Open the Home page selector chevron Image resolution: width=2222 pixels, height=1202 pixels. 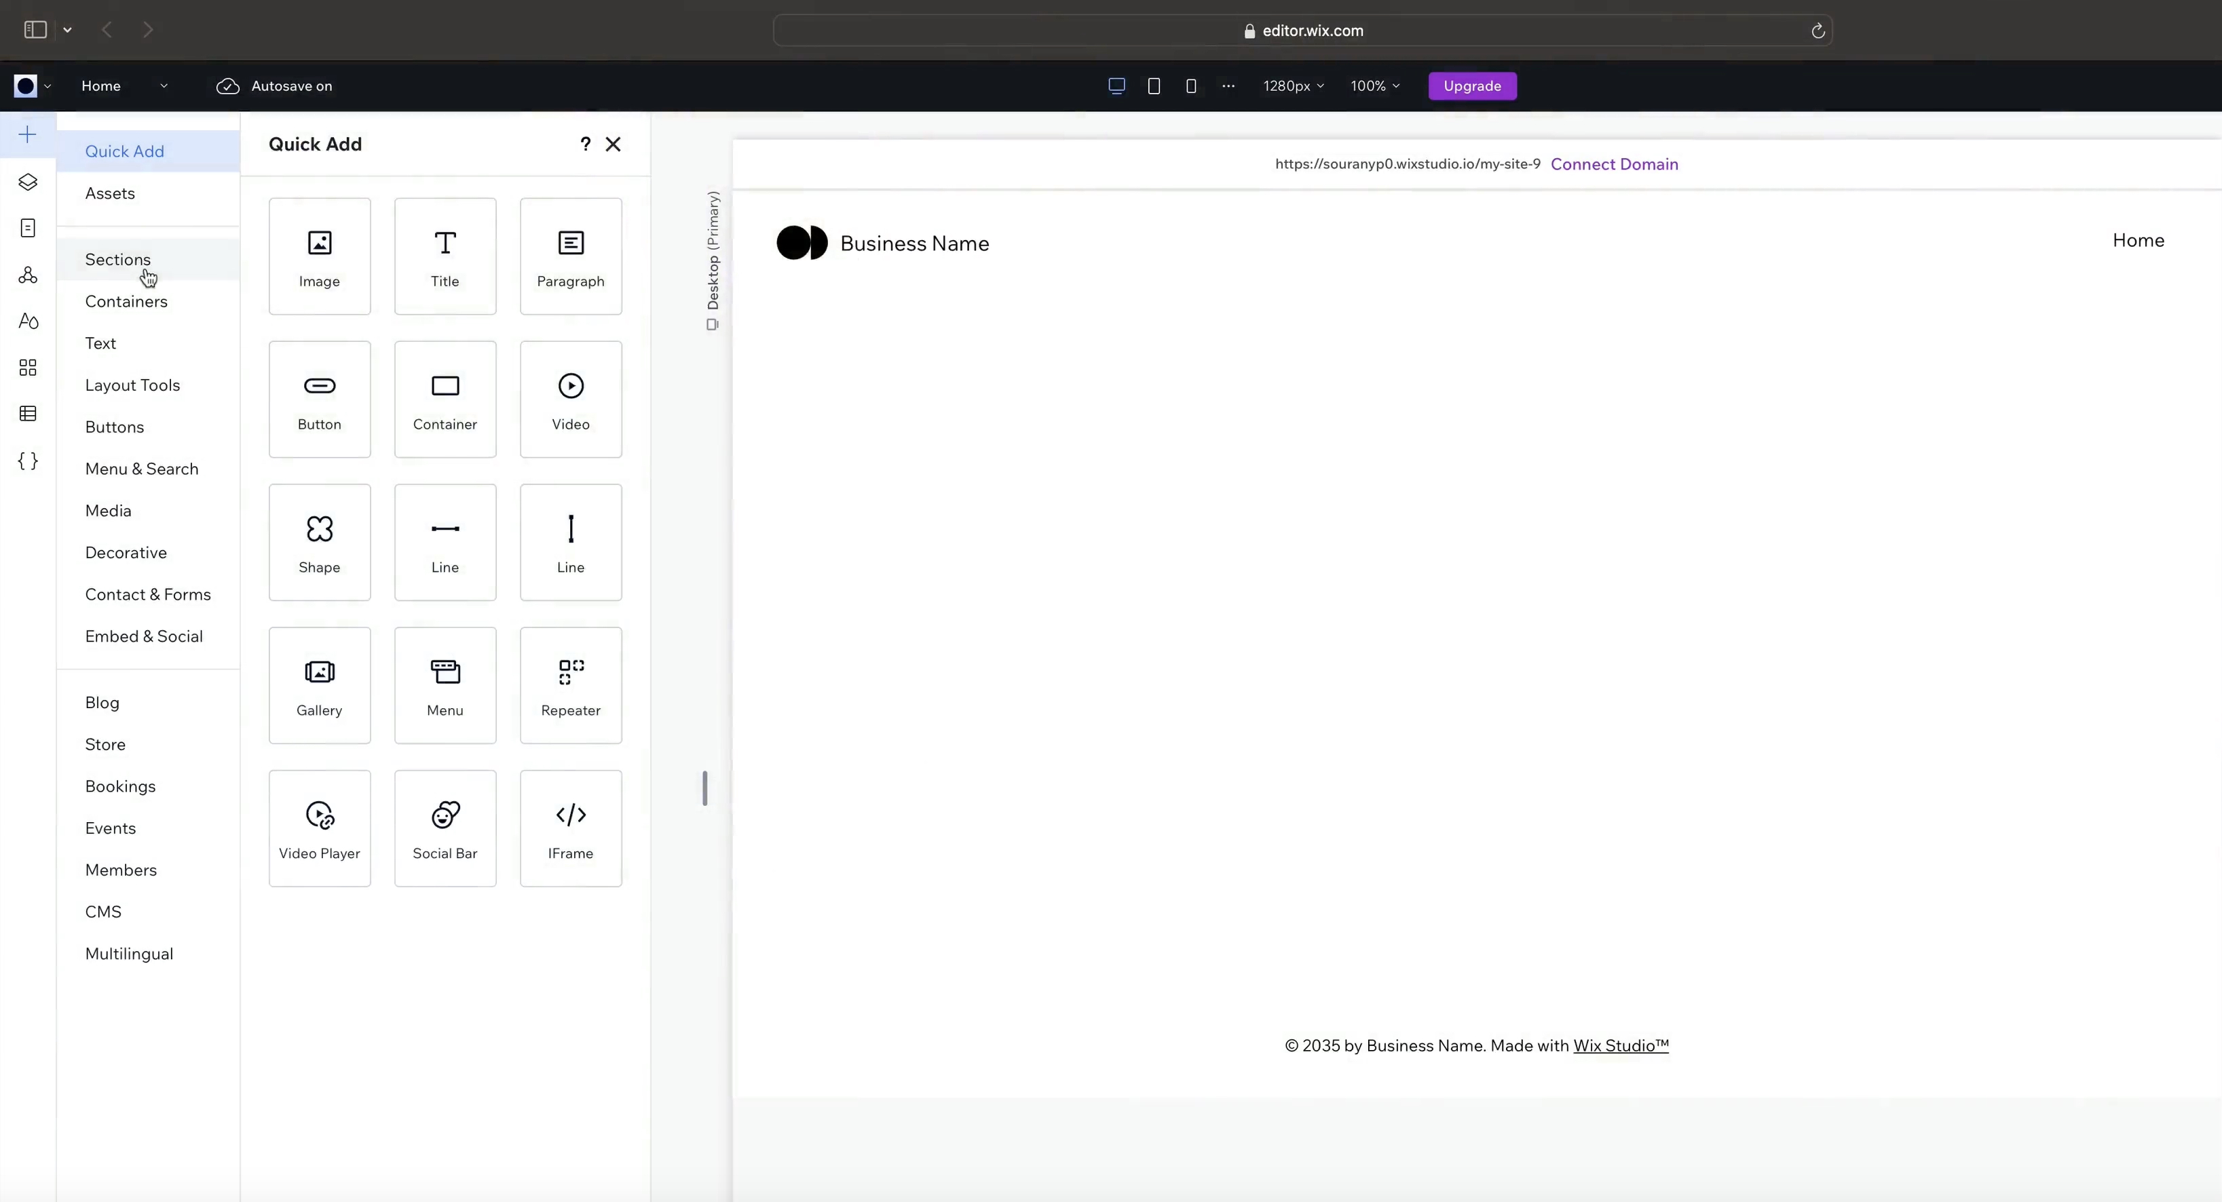coord(165,85)
